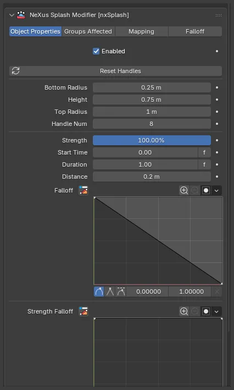
Task: Animate the Duration property dot
Action: pyautogui.click(x=217, y=164)
